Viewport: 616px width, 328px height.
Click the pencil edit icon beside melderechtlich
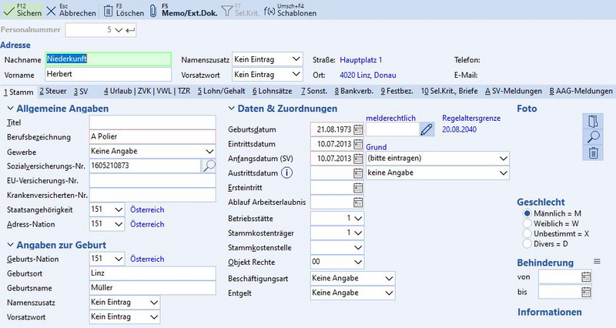pos(427,129)
